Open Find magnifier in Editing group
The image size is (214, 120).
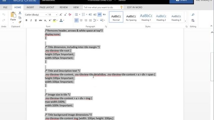pos(193,15)
